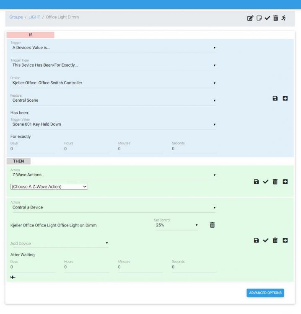The width and height of the screenshot is (301, 314).
Task: Add an action after the Control a Device action
Action: [285, 240]
